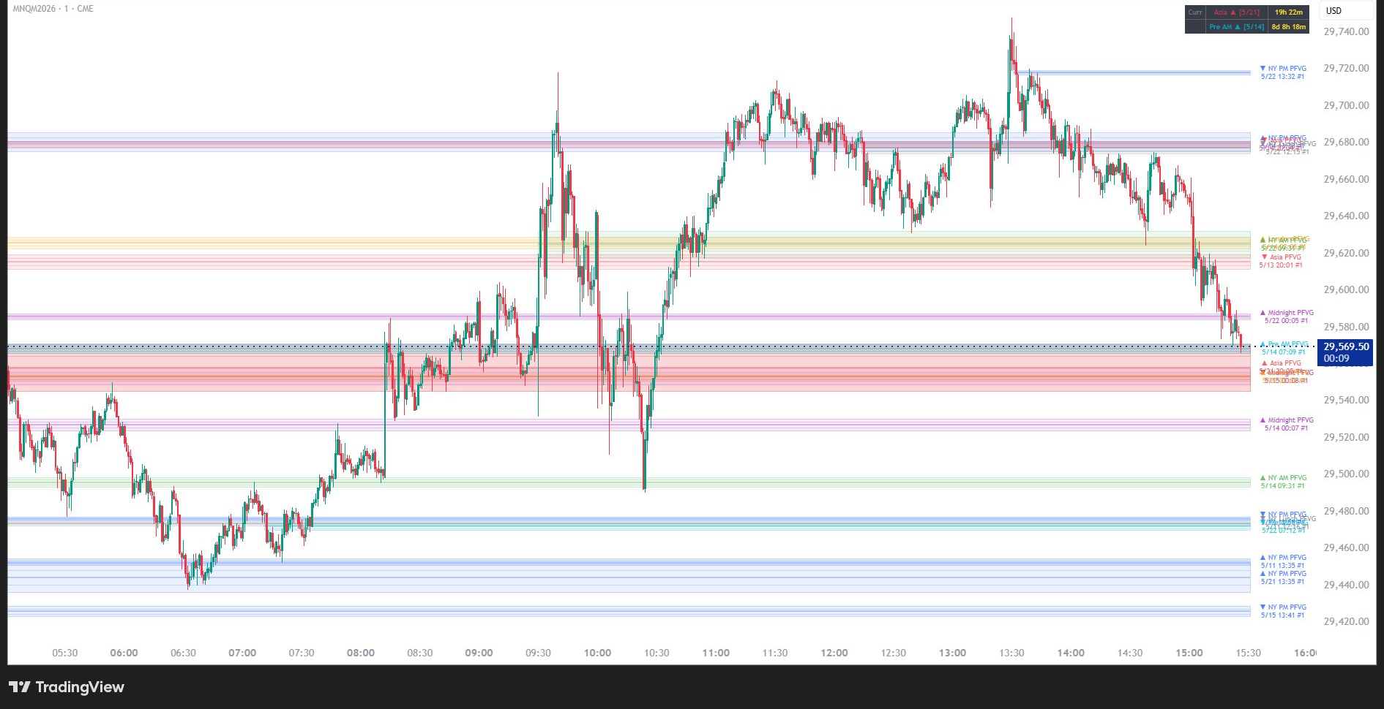Click the 06:30 time axis label
The height and width of the screenshot is (709, 1384).
(183, 653)
